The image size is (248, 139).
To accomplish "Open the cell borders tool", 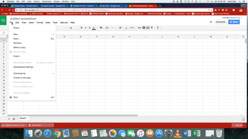I will click(x=107, y=28).
